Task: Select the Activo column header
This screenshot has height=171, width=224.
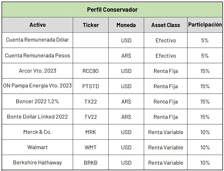Action: 37,25
